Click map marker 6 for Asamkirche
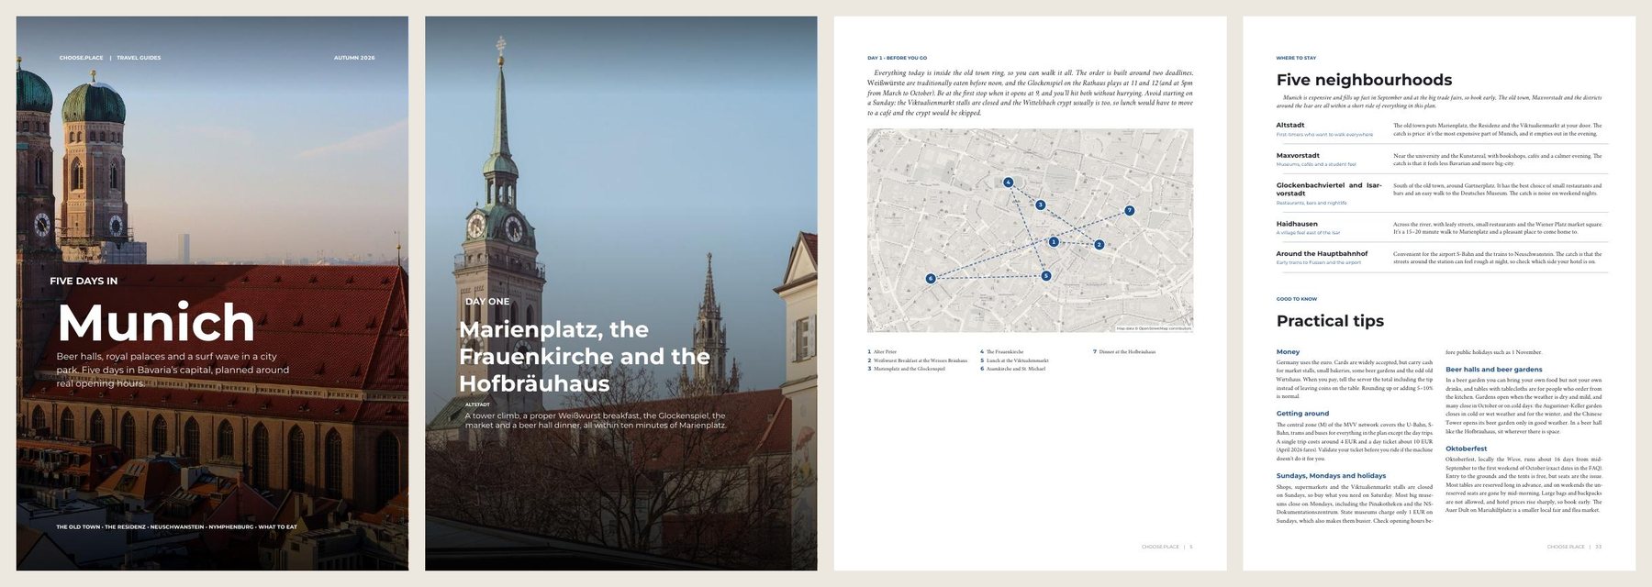Image resolution: width=1652 pixels, height=587 pixels. click(931, 279)
